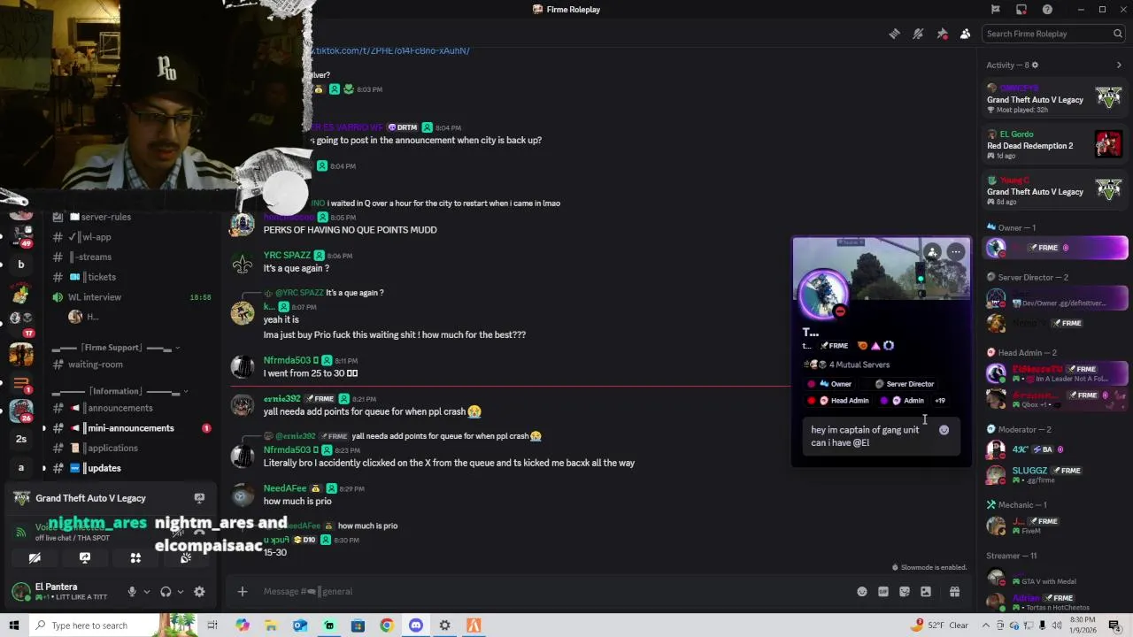Image resolution: width=1133 pixels, height=637 pixels.
Task: Open microphone input options dropdown
Action: tap(147, 592)
